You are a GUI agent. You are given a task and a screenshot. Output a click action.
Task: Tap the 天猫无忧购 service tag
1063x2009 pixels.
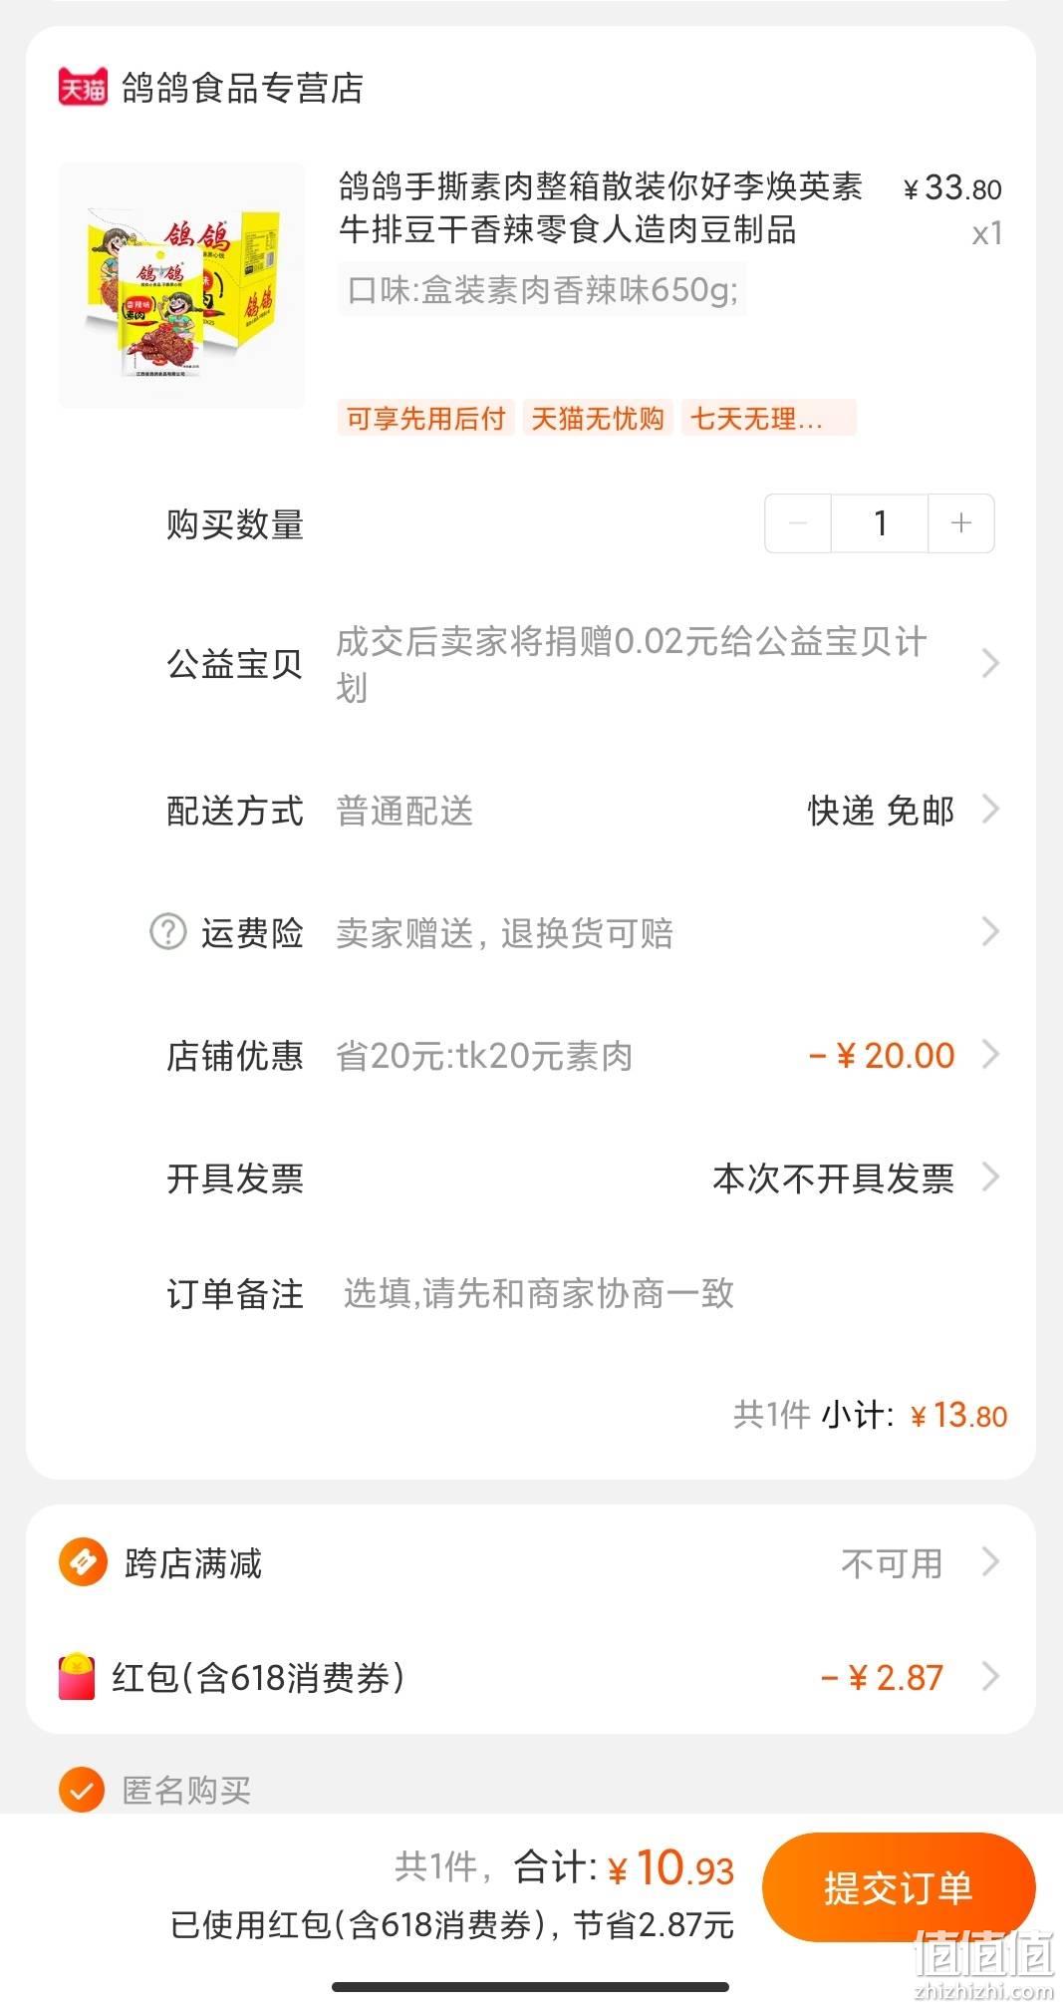(x=598, y=418)
